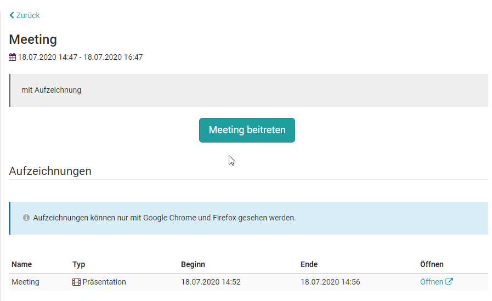This screenshot has height=301, width=492.
Task: Join the meeting with Meeting beitreten button
Action: 247,130
